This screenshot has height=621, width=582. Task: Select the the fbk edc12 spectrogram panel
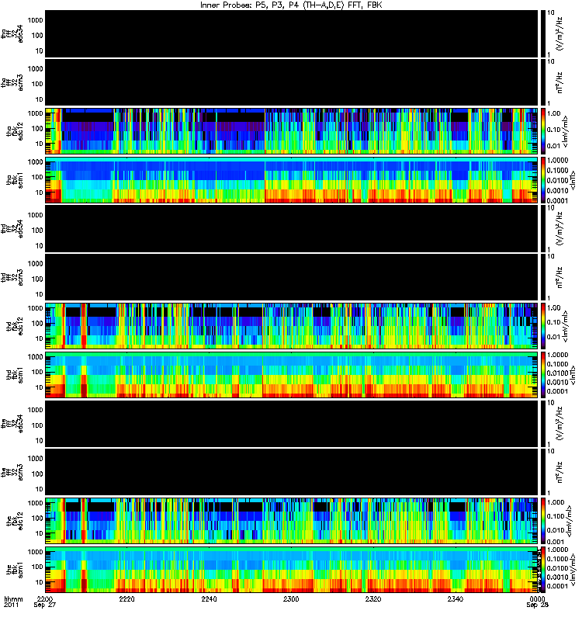[x=292, y=521]
